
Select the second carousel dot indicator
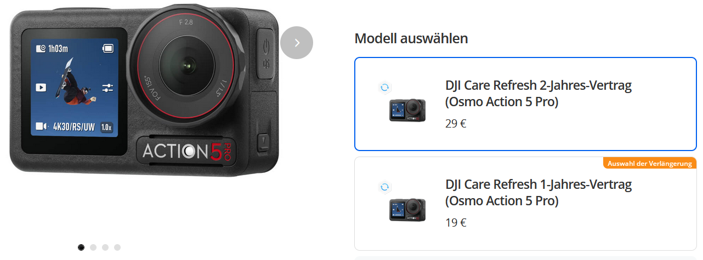tap(93, 247)
